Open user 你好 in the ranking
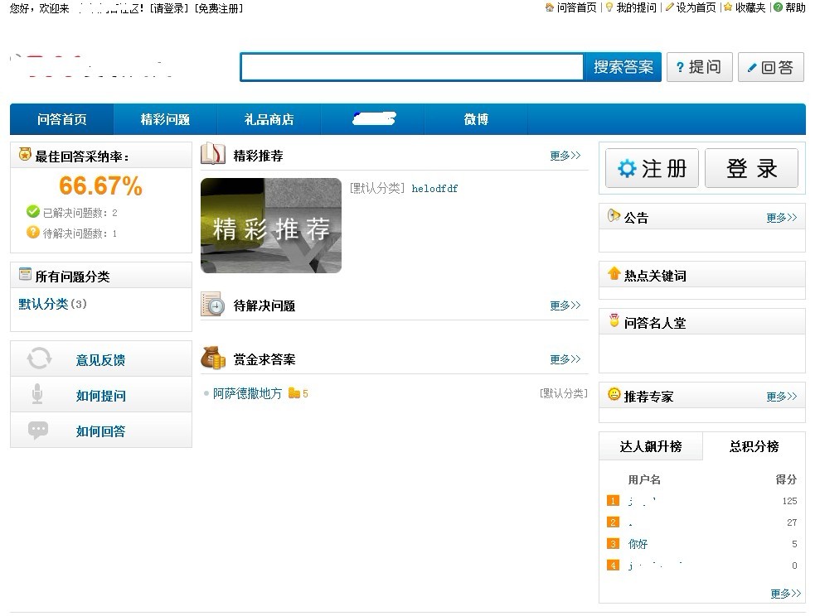 click(x=638, y=544)
